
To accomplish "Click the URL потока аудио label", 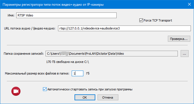I will tap(30, 28).
